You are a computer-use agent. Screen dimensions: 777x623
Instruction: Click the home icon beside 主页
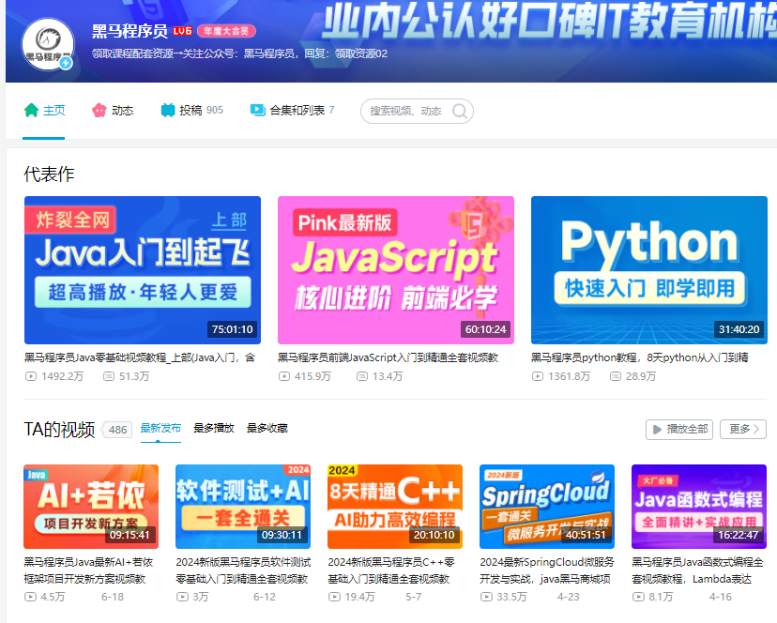click(x=31, y=110)
